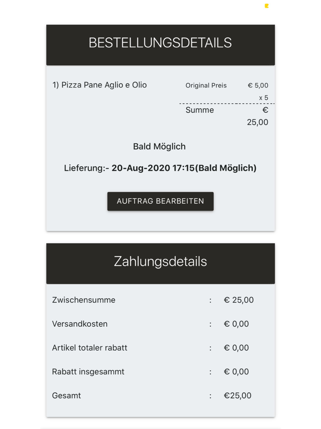Tap the Bald Möglich text line
Image resolution: width=321 pixels, height=429 pixels.
pos(159,147)
